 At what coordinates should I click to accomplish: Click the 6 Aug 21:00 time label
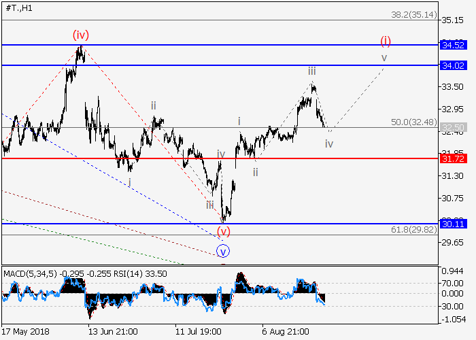[285, 331]
